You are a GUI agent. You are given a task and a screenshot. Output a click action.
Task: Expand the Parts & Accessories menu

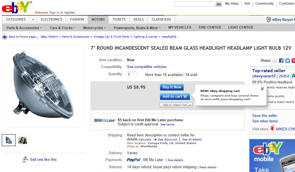point(24,28)
